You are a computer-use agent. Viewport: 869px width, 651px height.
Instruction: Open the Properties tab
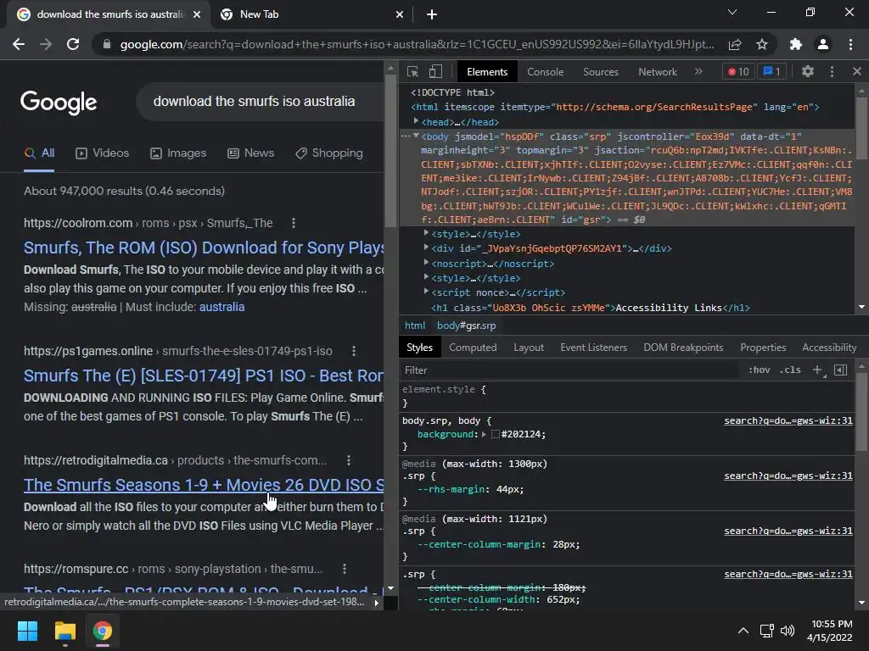763,348
